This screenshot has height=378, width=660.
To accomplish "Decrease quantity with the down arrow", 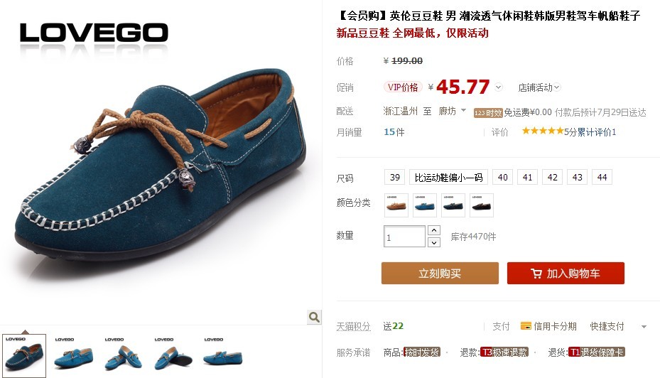I will coord(434,242).
